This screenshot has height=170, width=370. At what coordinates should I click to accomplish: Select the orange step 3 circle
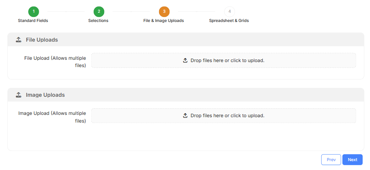164,12
